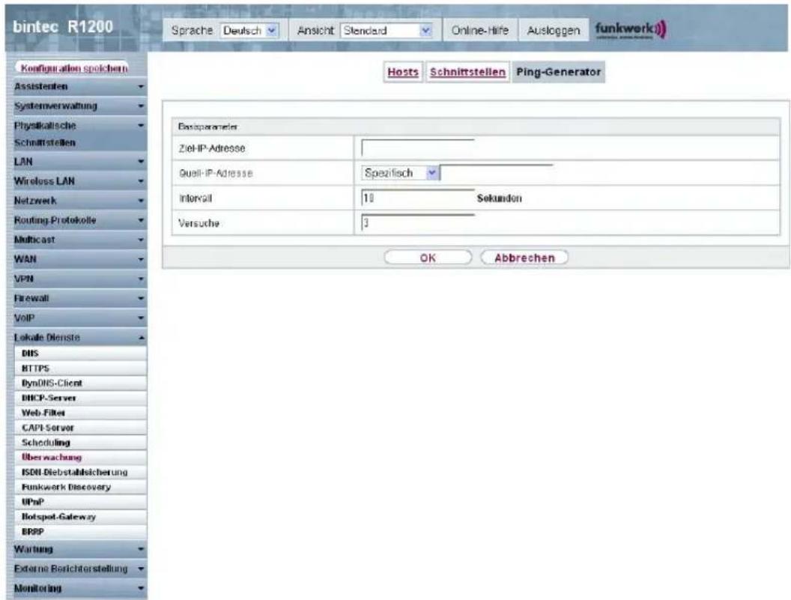
Task: Open the DynDNS-Client item
Action: click(x=81, y=383)
